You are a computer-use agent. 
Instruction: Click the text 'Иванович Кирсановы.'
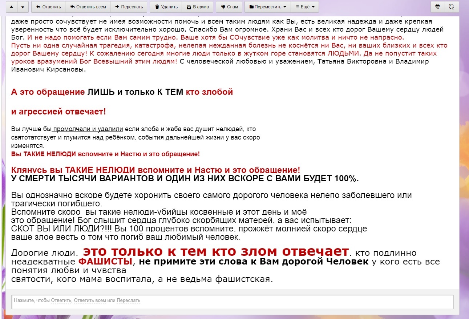coord(49,69)
